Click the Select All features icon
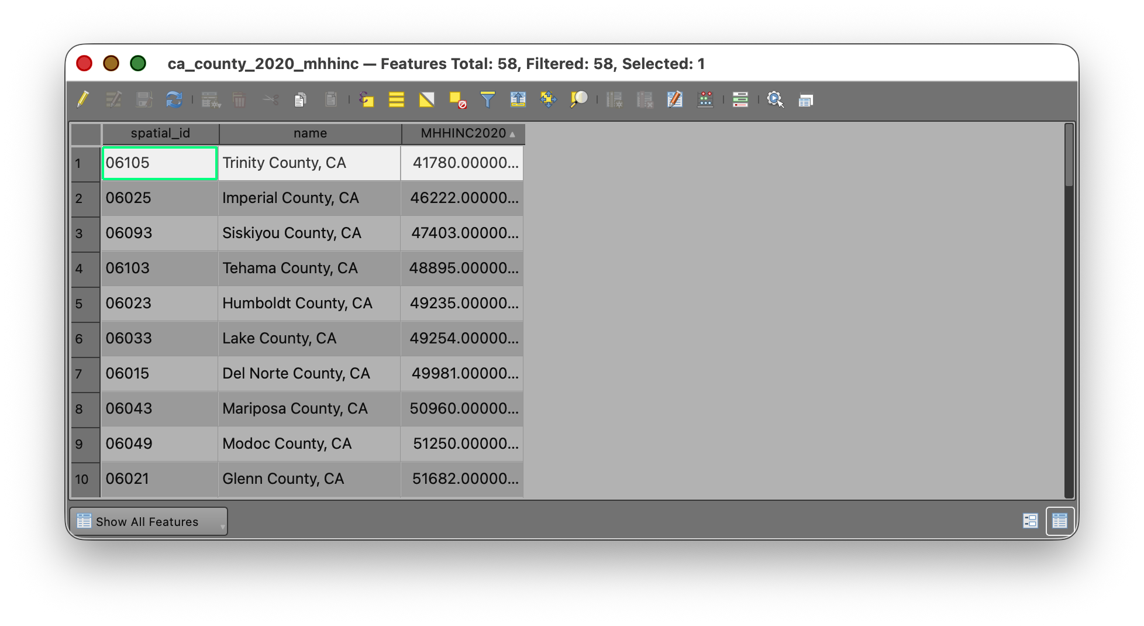This screenshot has width=1144, height=626. 397,99
